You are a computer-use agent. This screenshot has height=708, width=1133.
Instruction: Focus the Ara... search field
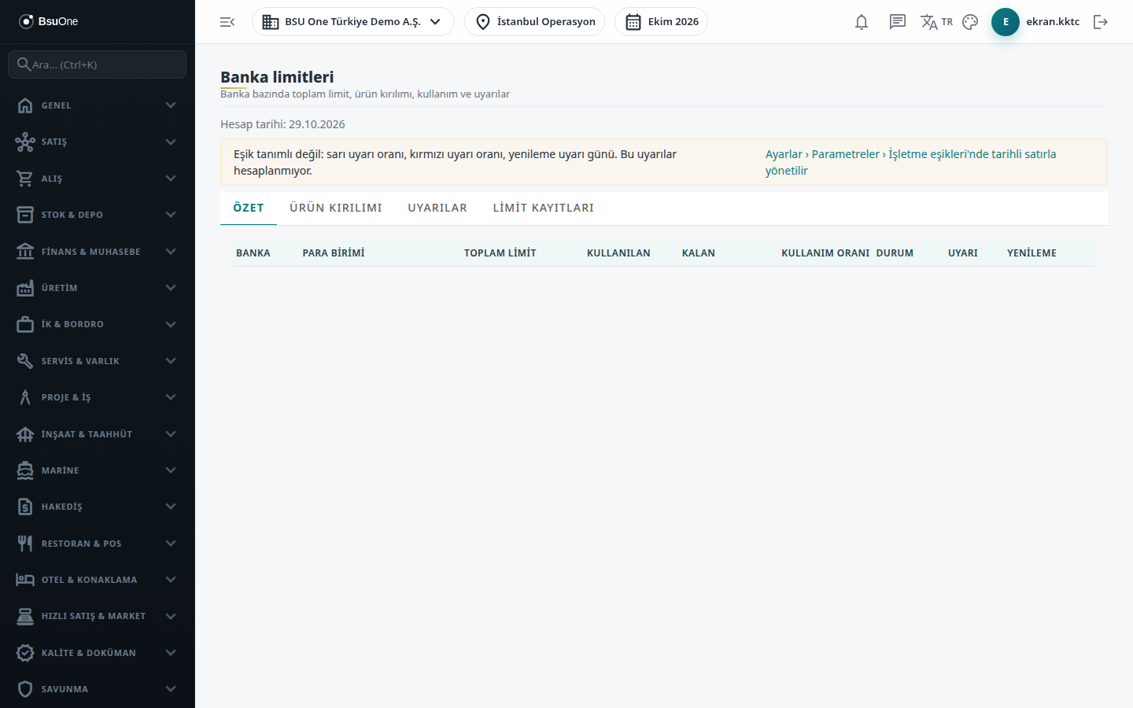click(98, 65)
